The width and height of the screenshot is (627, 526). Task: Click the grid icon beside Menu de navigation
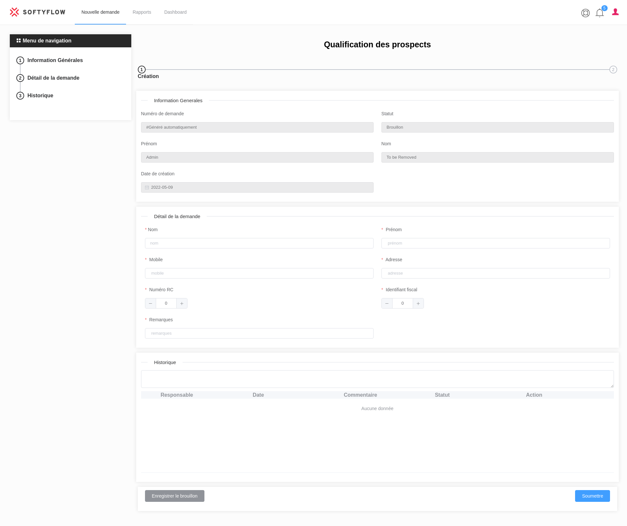click(19, 40)
